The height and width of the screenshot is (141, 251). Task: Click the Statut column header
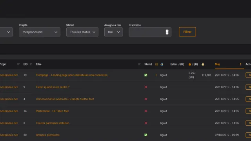point(148,64)
